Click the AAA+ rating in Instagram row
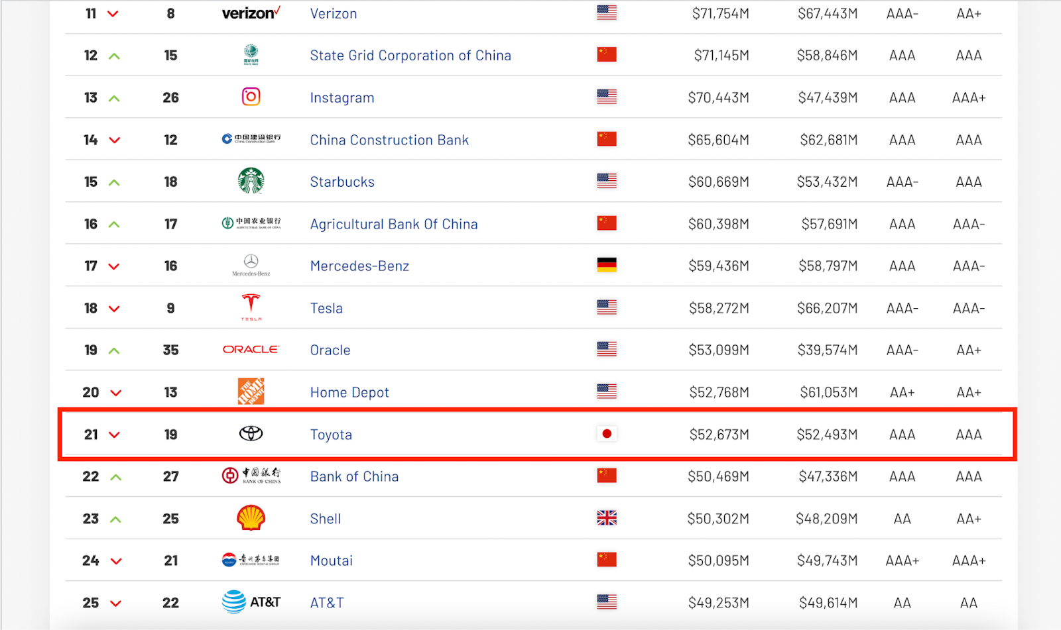 [969, 98]
